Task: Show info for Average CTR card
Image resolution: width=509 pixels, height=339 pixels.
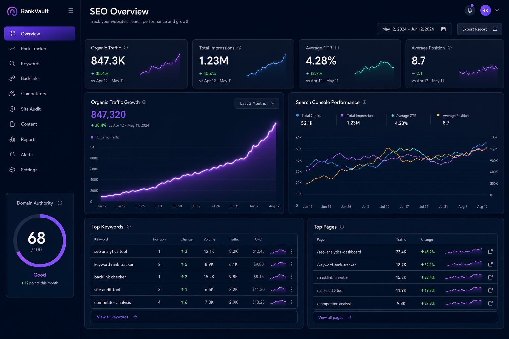Action: pos(337,48)
